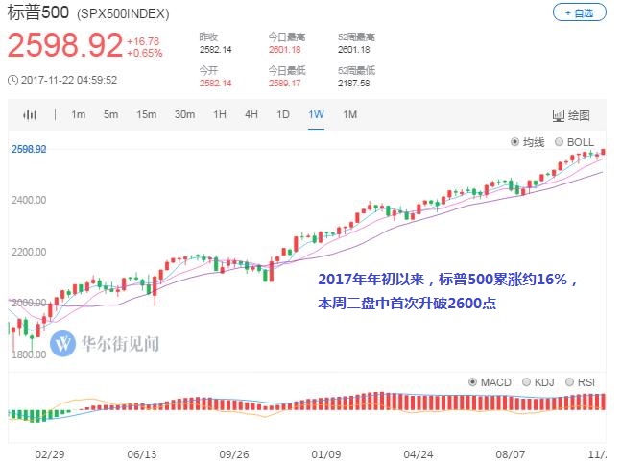The height and width of the screenshot is (464, 622).
Task: Switch to 1M monthly timeframe
Action: click(x=349, y=114)
